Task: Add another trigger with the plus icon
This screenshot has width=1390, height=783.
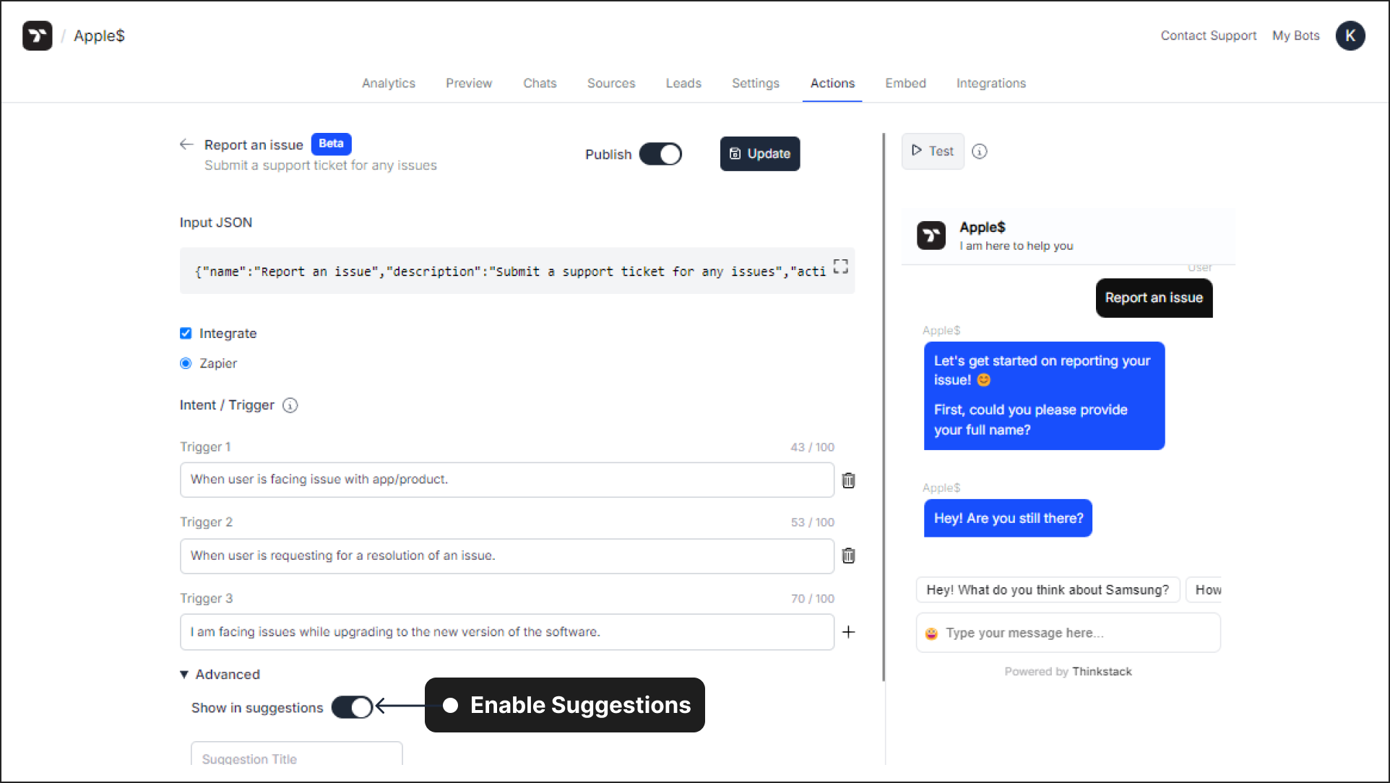Action: 849,632
